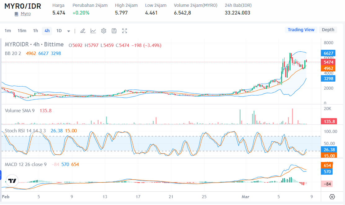The height and width of the screenshot is (205, 345).
Task: Click the 17 date label on time axis
Action: coord(138,197)
